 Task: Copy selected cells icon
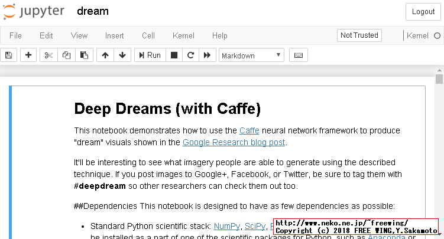tap(66, 55)
